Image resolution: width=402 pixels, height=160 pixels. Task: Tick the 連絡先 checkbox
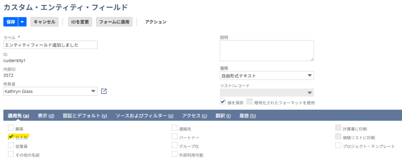coord(175,128)
